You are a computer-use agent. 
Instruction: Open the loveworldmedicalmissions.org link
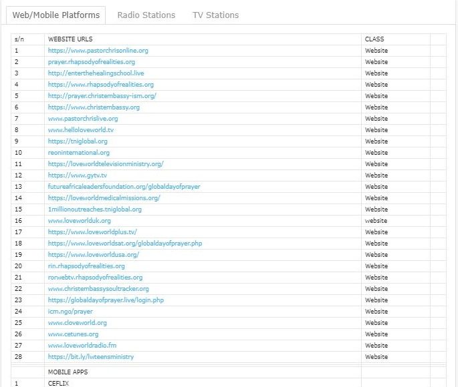tap(104, 198)
